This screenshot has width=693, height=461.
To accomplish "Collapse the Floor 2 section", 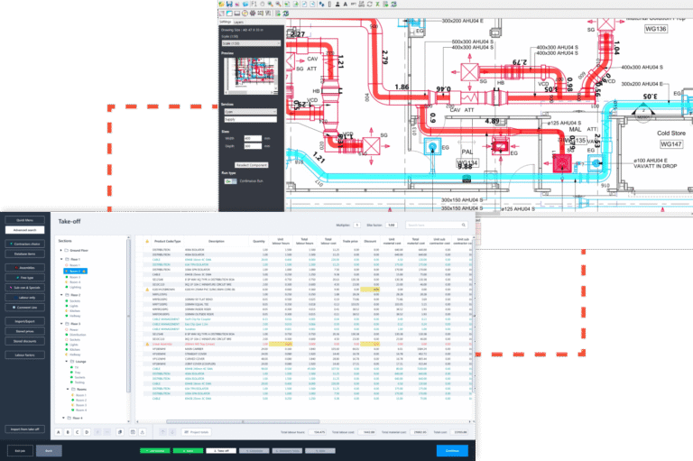I will pos(61,295).
